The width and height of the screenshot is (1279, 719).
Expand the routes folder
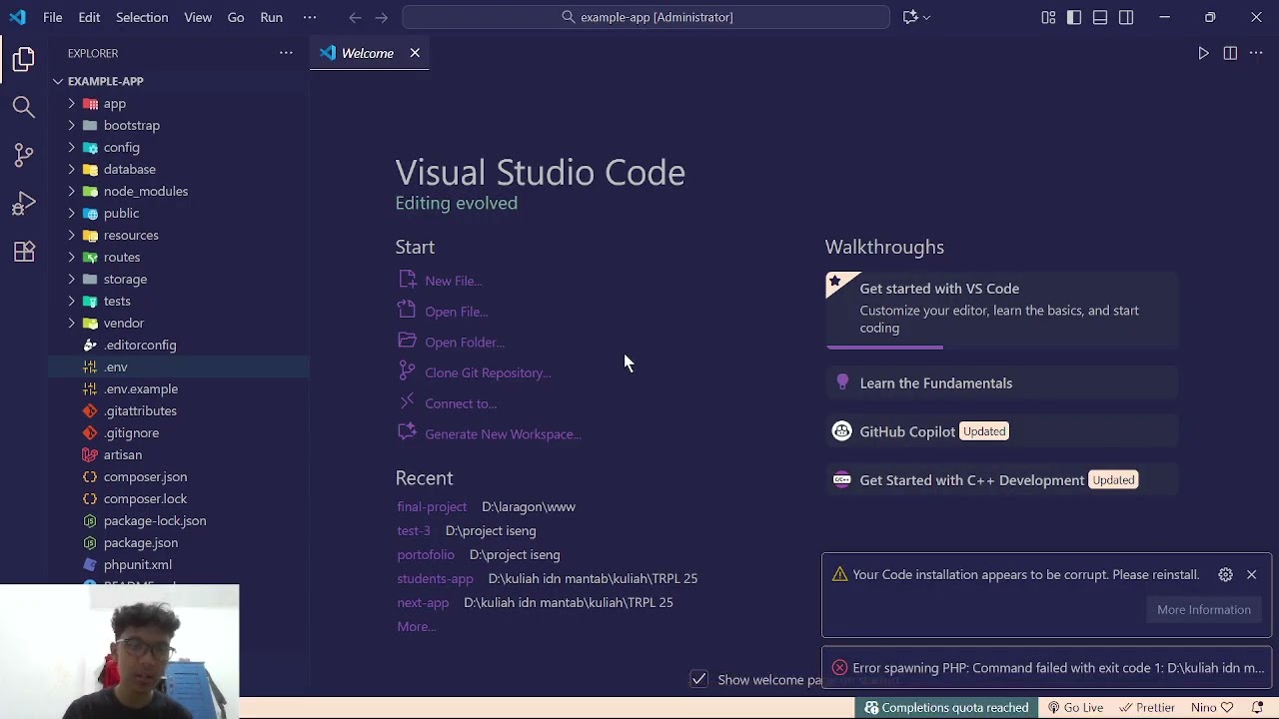pos(72,257)
